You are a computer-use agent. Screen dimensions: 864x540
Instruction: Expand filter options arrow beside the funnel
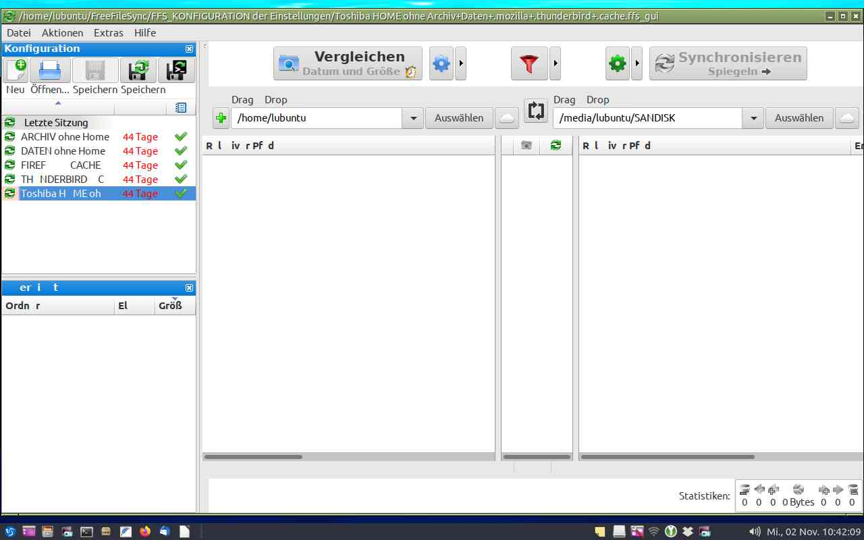tap(556, 63)
